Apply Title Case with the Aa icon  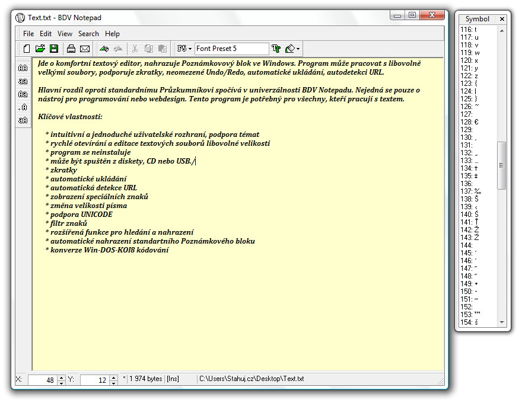click(x=23, y=94)
